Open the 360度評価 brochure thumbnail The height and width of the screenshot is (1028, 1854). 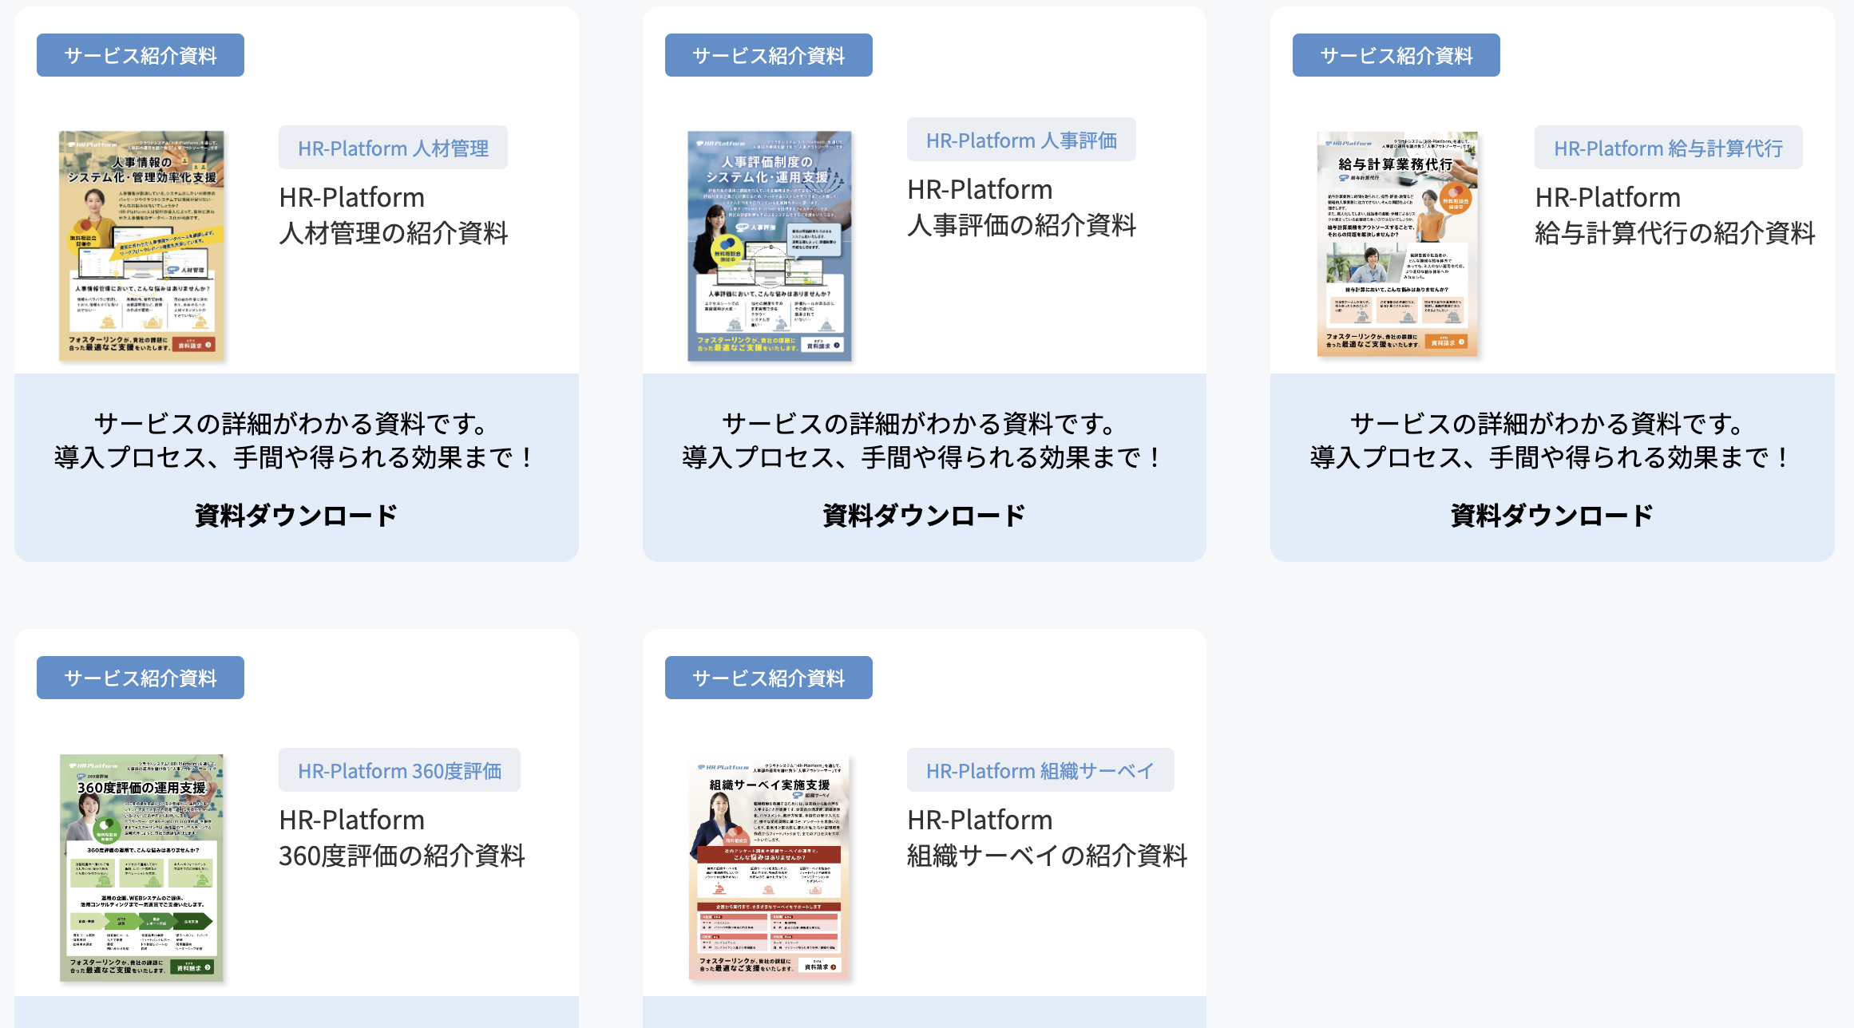(x=141, y=868)
